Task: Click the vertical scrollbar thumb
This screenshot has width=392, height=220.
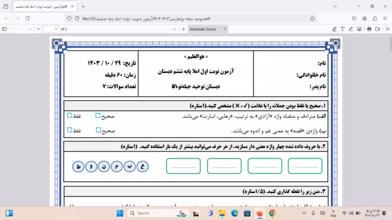Action: pos(390,44)
